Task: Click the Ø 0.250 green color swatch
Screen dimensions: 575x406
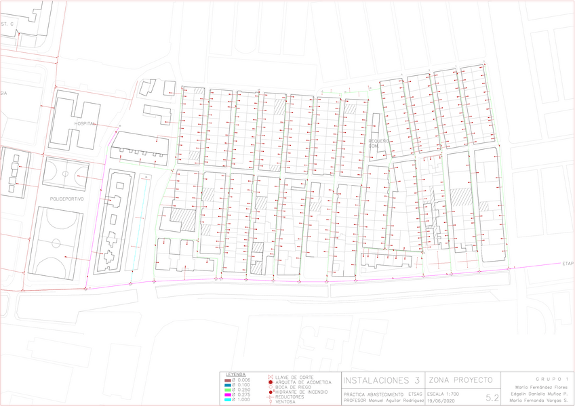Action: 229,390
